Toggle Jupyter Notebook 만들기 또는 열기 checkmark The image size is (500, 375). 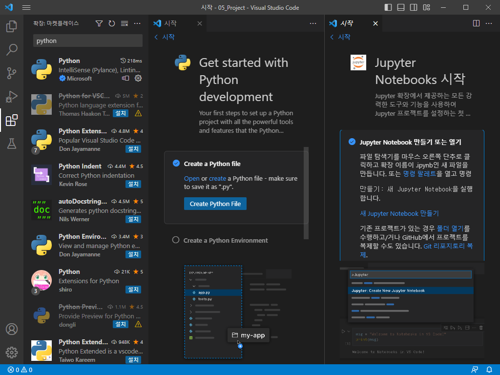click(352, 142)
